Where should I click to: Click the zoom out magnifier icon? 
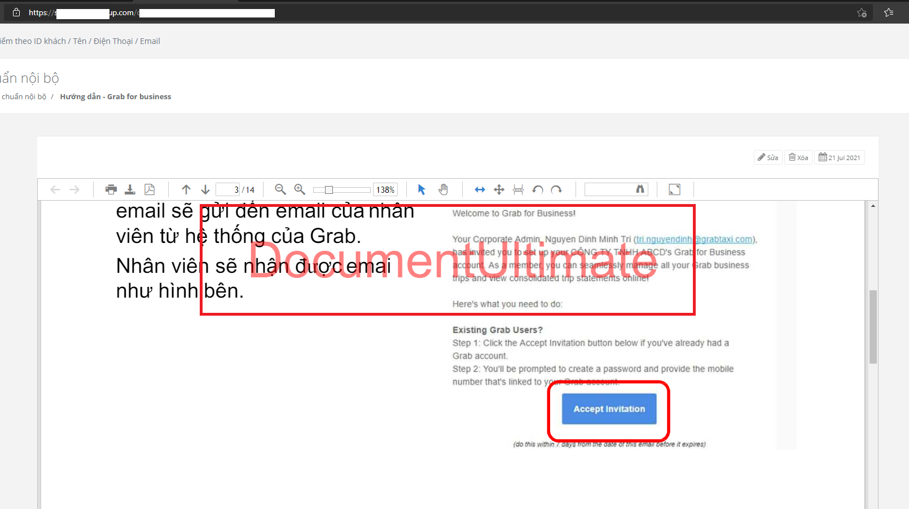pyautogui.click(x=280, y=189)
